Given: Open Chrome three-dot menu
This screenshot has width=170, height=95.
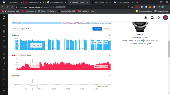Looking at the screenshot, I should pos(167,7).
